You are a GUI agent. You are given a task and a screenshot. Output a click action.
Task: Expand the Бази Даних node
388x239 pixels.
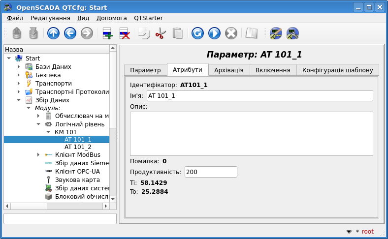(x=19, y=67)
